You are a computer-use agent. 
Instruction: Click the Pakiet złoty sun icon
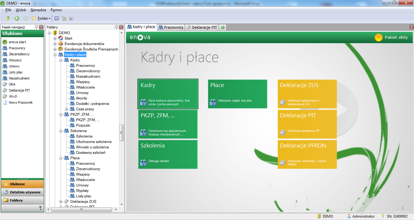(x=378, y=37)
